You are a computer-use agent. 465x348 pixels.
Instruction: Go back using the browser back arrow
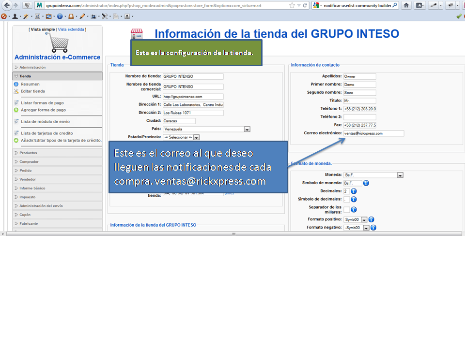(x=6, y=5)
